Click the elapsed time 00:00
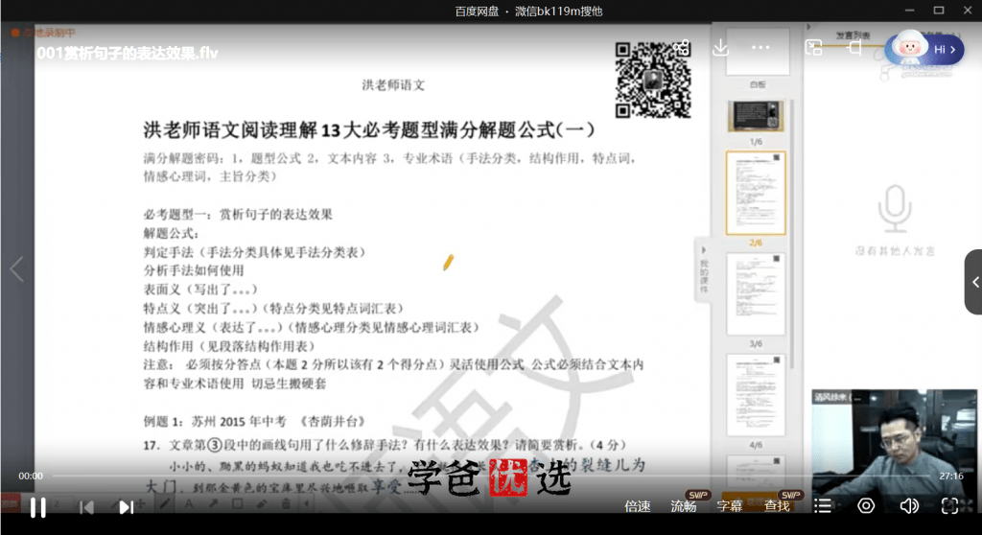Screen dimensions: 982x535 pos(31,477)
